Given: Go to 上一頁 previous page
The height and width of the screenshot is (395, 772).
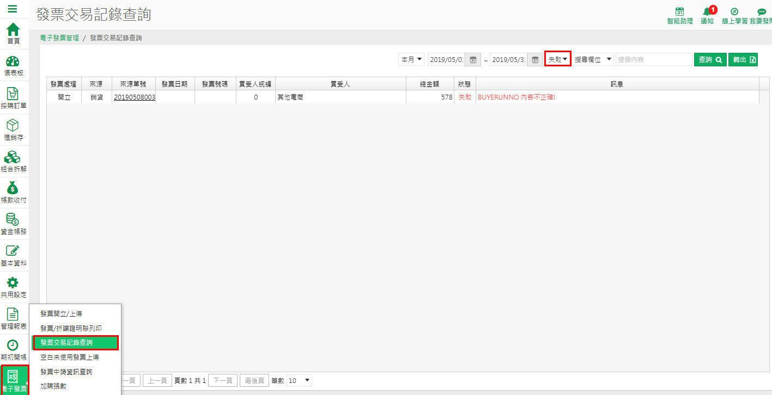Looking at the screenshot, I should coord(157,381).
